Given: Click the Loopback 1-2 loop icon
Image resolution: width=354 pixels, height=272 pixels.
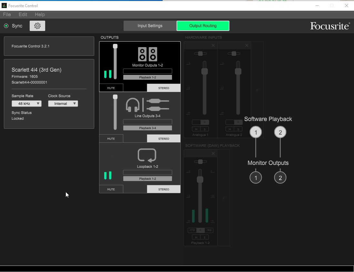Looking at the screenshot, I should pos(147,155).
